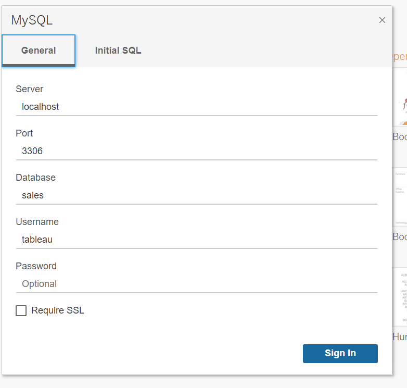Enable the Require SSL checkbox
Viewport: 407px width, 388px height.
click(21, 310)
